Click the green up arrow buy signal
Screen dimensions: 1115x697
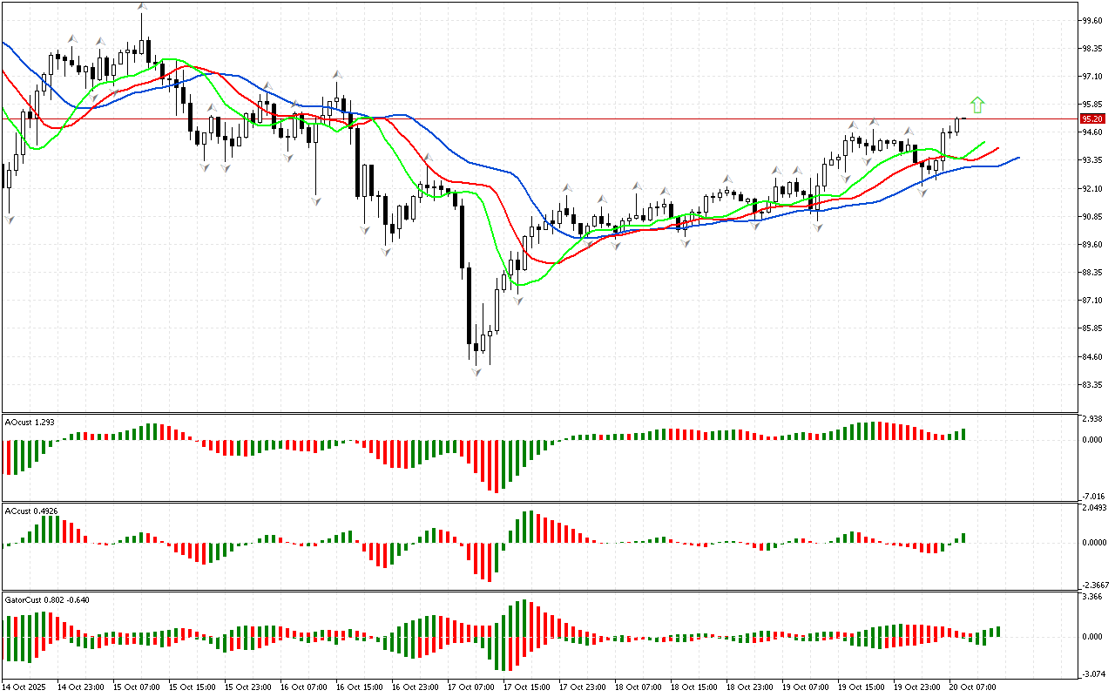pyautogui.click(x=977, y=105)
